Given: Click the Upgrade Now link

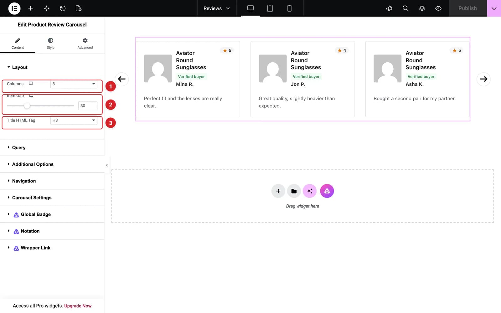Looking at the screenshot, I should [78, 306].
